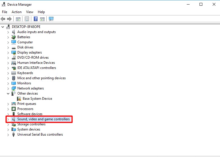220x157 pixels.
Task: Click the Batteries device icon
Action: [14, 37]
